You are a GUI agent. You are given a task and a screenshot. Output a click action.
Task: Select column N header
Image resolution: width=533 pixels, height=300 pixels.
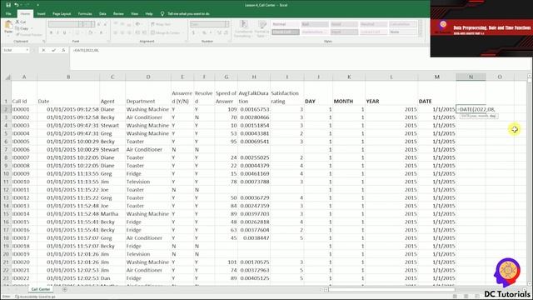pyautogui.click(x=471, y=77)
